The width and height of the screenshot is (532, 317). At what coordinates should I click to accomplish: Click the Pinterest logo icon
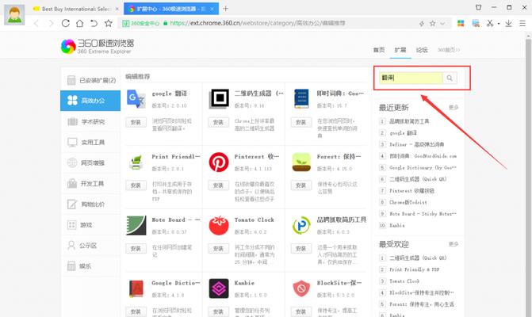tap(219, 162)
